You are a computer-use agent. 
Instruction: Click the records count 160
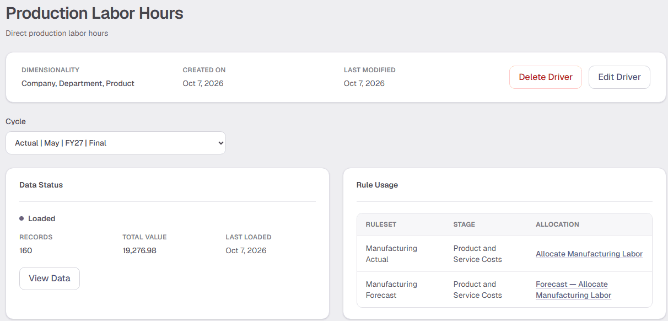(26, 250)
